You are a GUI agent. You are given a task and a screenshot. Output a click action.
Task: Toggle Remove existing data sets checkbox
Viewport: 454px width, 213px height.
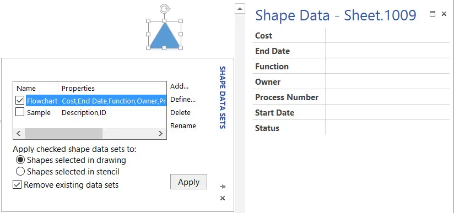pos(17,184)
